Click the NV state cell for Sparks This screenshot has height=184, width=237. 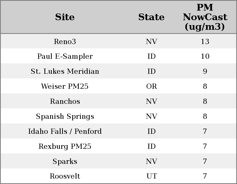click(152, 161)
